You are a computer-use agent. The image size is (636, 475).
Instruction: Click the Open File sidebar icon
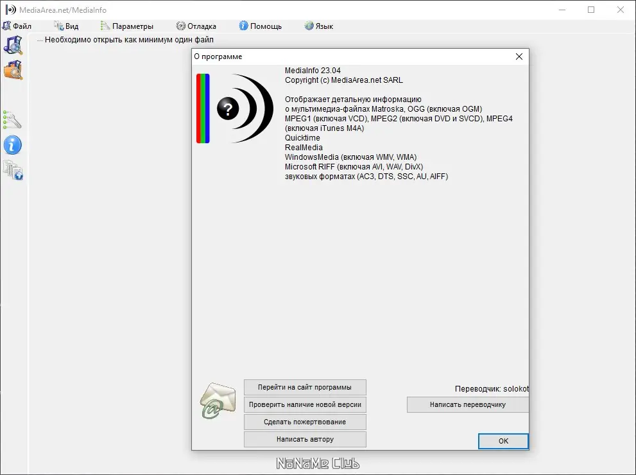13,45
